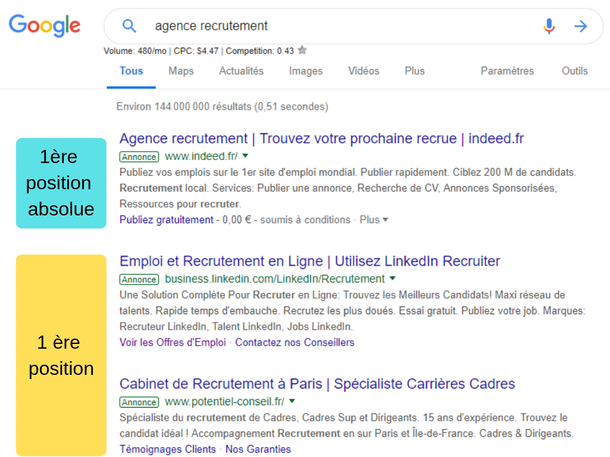Click the Annonce badge for potentiel-conseil.fr
610x457 pixels.
click(x=139, y=402)
